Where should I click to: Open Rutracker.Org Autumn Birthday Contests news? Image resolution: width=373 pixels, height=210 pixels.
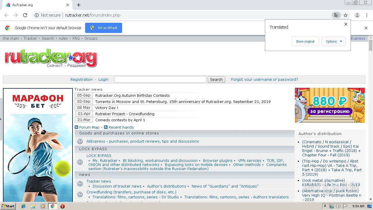[132, 95]
